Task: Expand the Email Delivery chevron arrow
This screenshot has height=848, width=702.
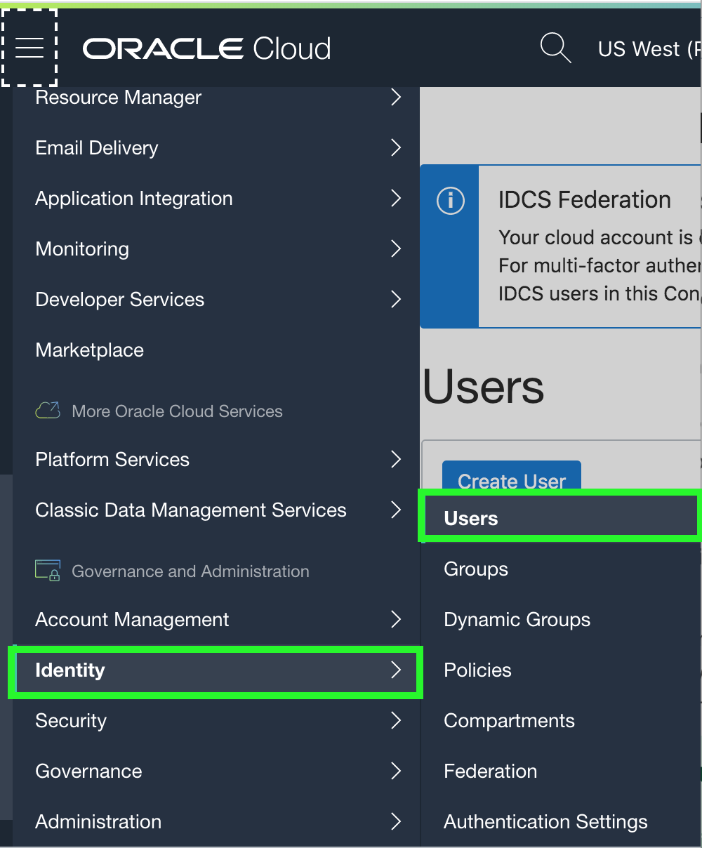Action: [396, 147]
